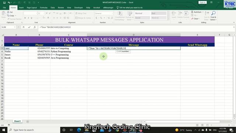Switch to the Insert tab
Screen dimensions: 236x133
(21, 7)
